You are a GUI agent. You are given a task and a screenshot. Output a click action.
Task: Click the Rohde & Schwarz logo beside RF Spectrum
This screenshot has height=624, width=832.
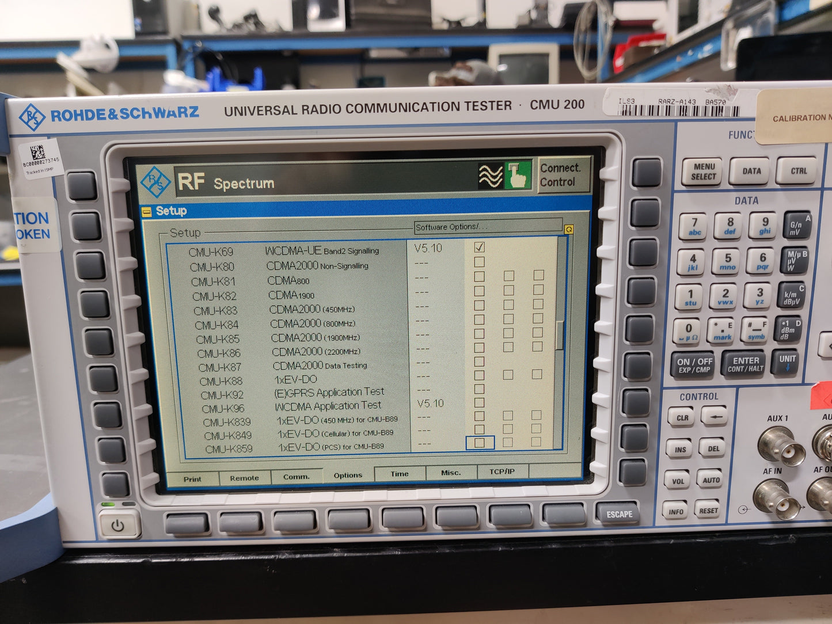click(x=155, y=182)
